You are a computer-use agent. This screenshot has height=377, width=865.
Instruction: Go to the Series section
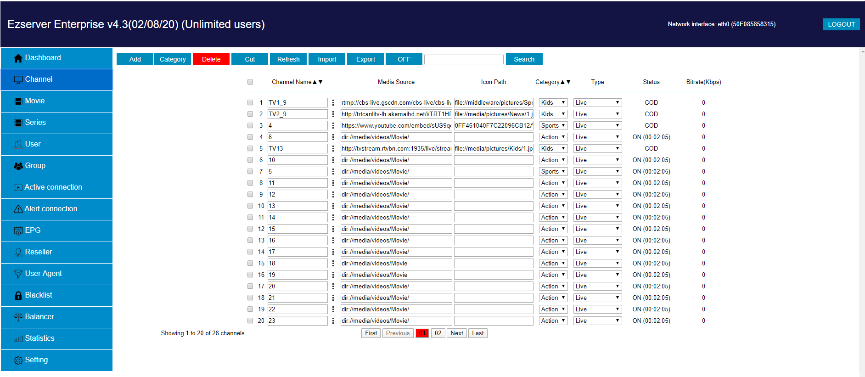(56, 123)
